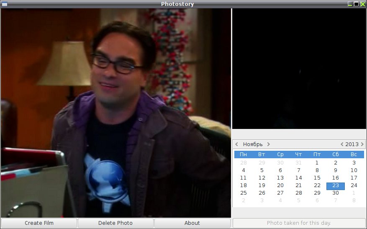Image resolution: width=367 pixels, height=229 pixels.
Task: Select November 5 in the calendar
Action: 262,170
